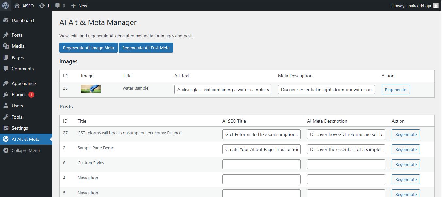Click AI SEO Title field for Custom Styles
Image resolution: width=442 pixels, height=197 pixels.
pyautogui.click(x=261, y=164)
